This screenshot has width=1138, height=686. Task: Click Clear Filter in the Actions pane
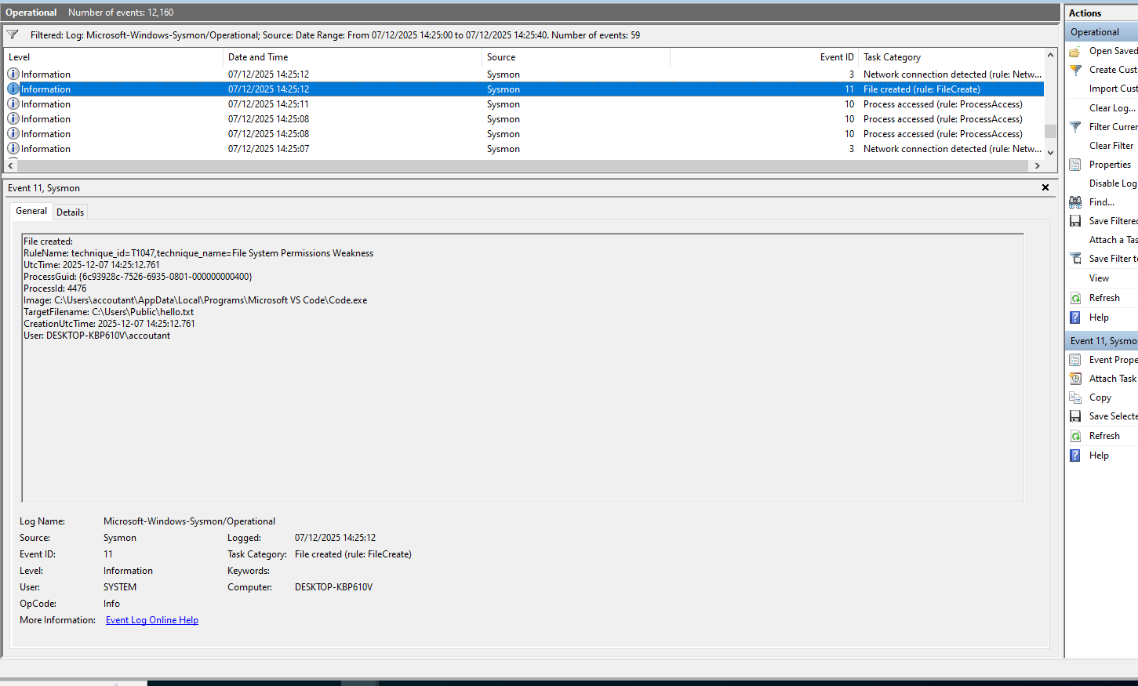tap(1111, 146)
